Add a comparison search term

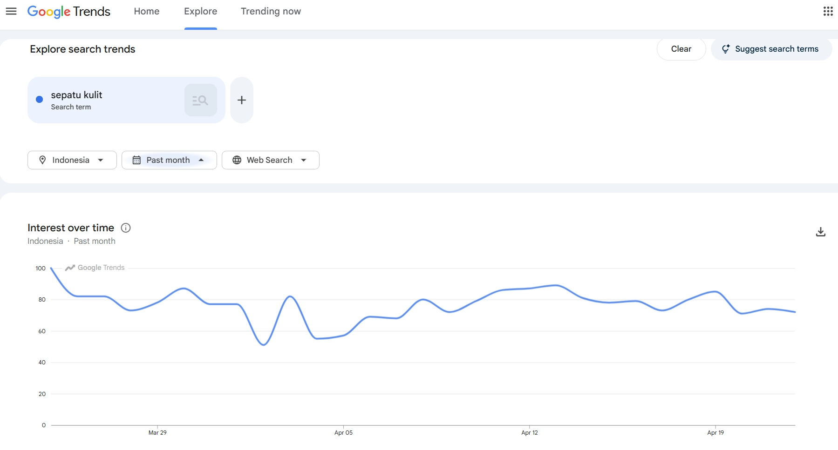pos(241,100)
